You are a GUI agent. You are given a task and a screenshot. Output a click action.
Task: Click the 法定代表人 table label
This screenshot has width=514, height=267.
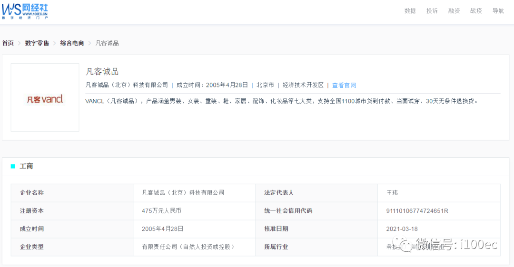pos(279,193)
